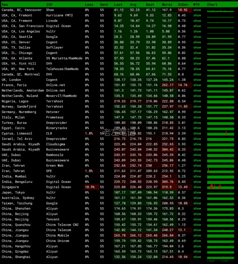Viewport: 238px width, 264px height.
Task: Select the Tencent ISP cell
Action: pyautogui.click(x=53, y=220)
